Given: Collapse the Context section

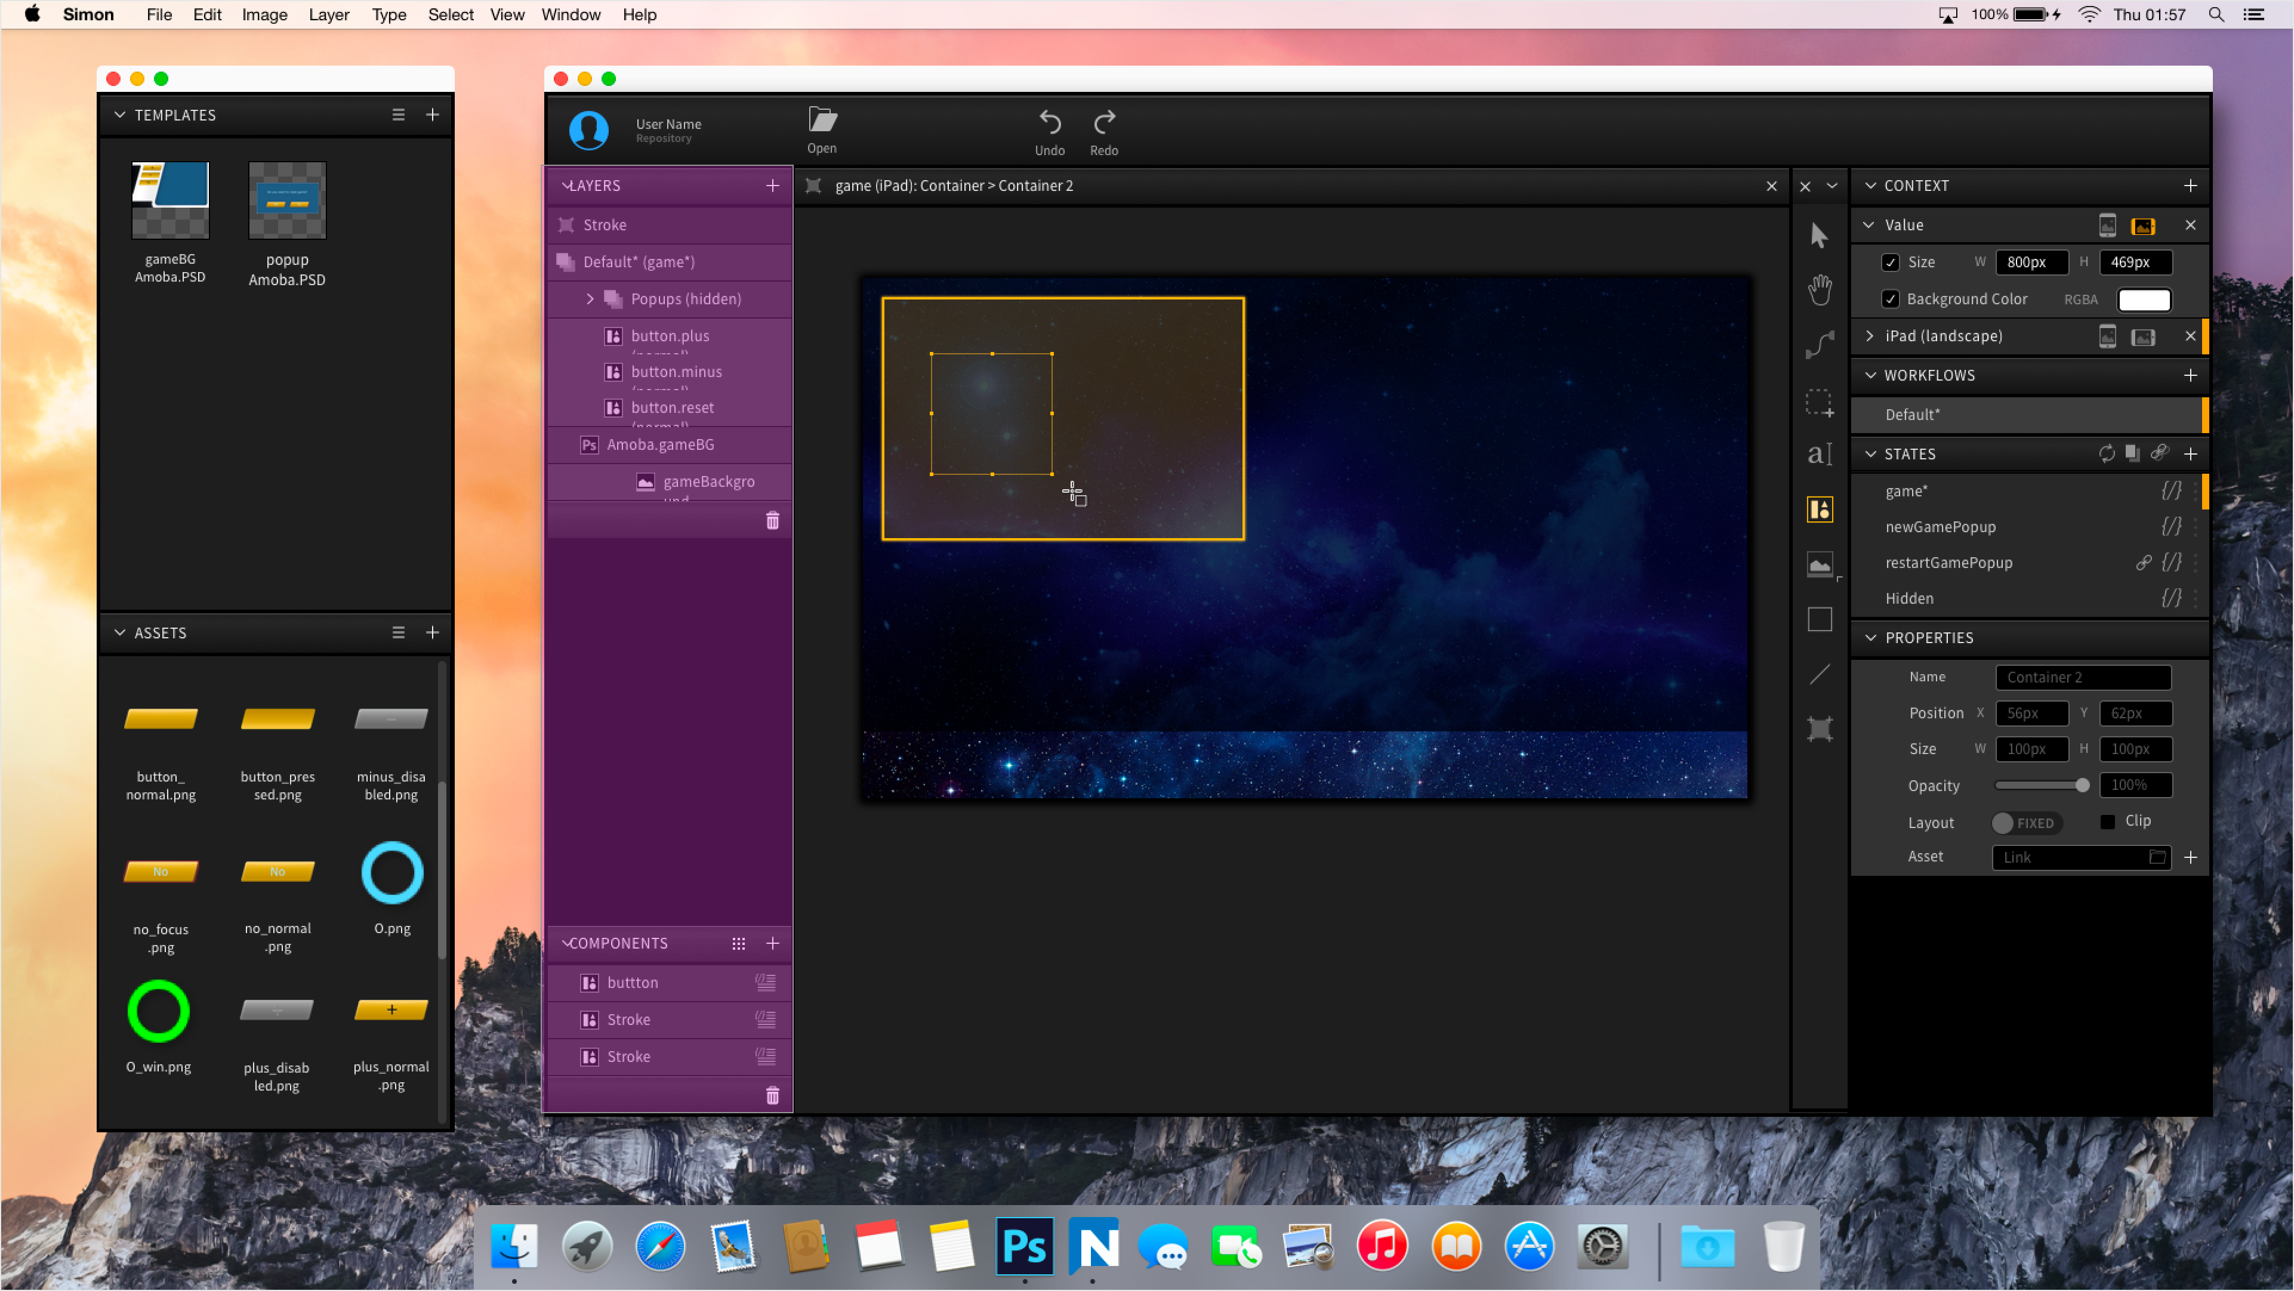Looking at the screenshot, I should point(1870,185).
